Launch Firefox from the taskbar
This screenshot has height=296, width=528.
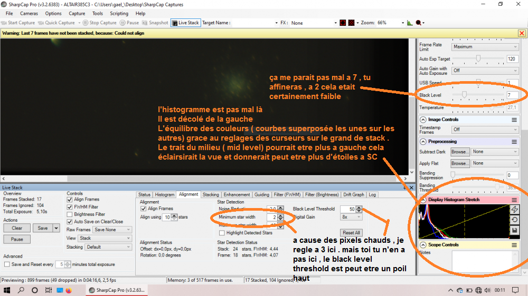[69, 290]
